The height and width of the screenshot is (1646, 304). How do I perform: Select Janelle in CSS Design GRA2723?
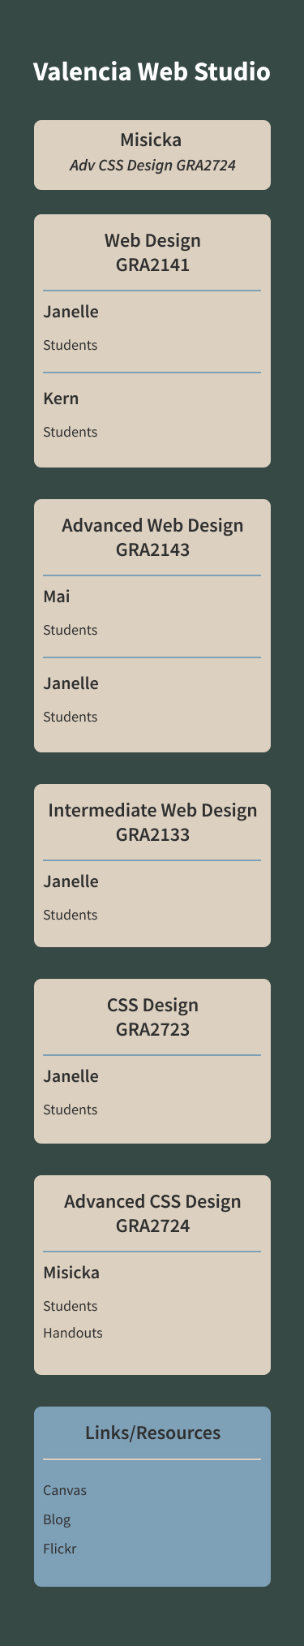pyautogui.click(x=71, y=1076)
